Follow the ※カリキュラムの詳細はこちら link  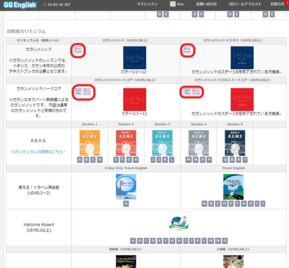pos(39,152)
